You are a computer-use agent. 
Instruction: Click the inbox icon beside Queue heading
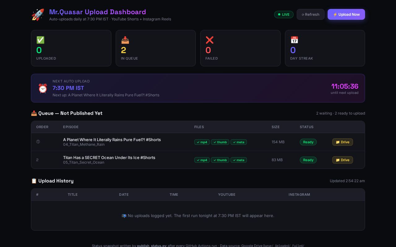click(34, 113)
